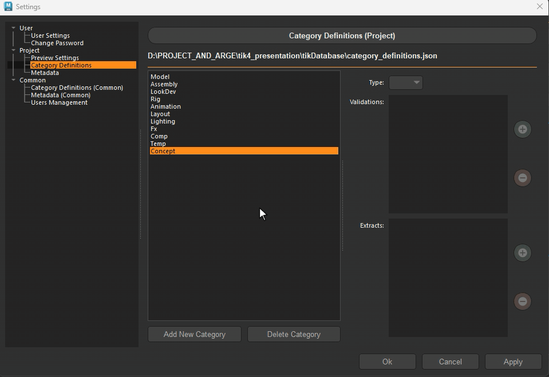Select Category Definitions under Project

point(83,65)
